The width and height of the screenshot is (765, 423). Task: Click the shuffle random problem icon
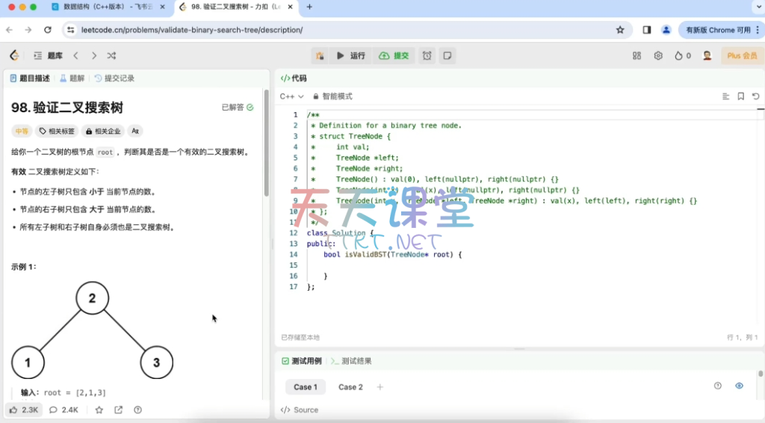[x=111, y=55]
